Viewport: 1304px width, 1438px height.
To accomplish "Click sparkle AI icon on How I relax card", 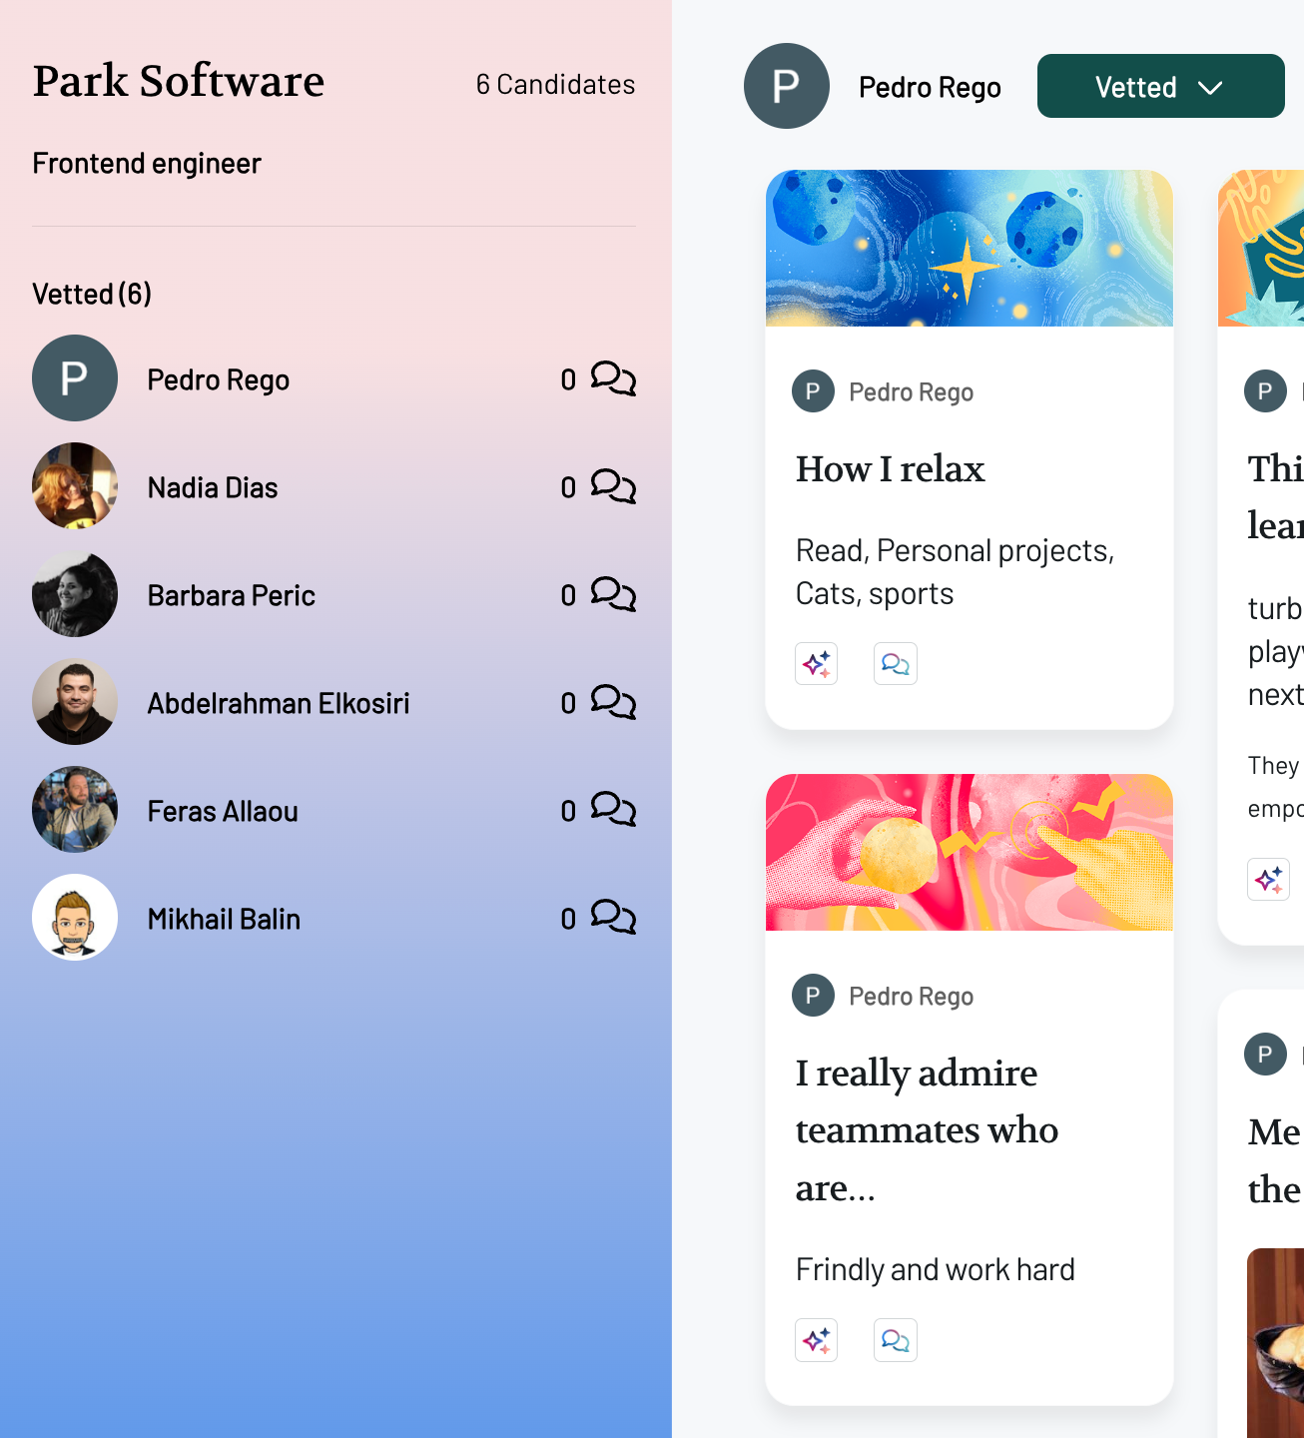I will [817, 664].
